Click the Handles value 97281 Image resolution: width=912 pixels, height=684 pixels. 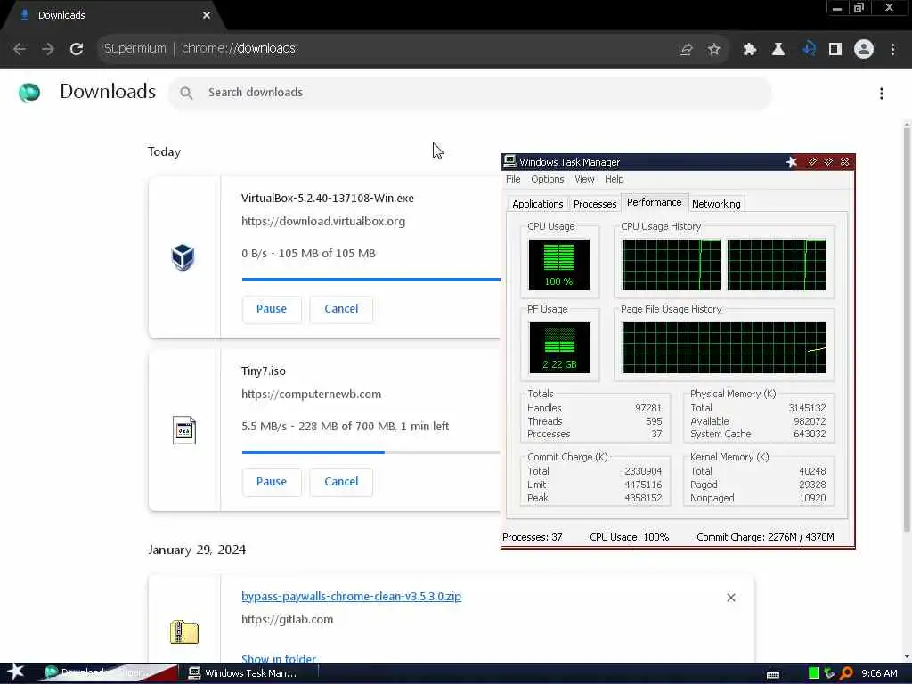[648, 408]
